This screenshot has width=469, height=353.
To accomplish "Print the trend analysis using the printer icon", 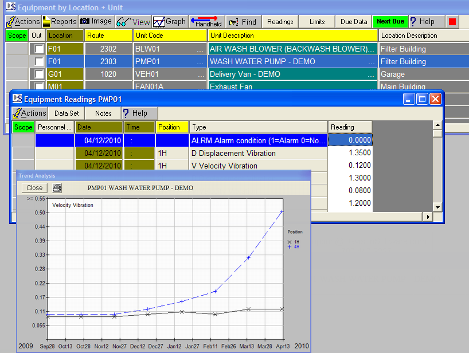I will [57, 188].
